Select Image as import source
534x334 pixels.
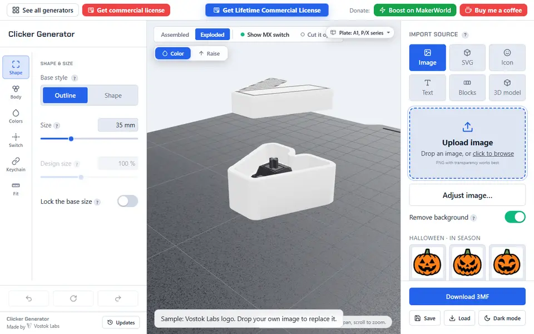tap(427, 57)
